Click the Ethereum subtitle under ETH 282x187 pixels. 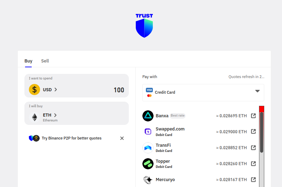tap(50, 120)
